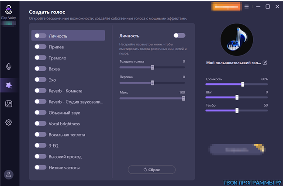Viewport: 283px width, 186px height.
Task: Enable the Припев effect toggle
Action: [x=41, y=47]
